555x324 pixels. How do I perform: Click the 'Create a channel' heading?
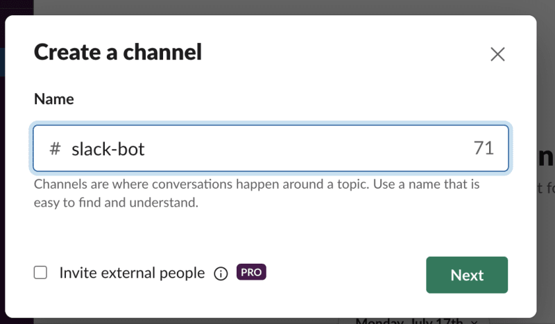click(118, 52)
